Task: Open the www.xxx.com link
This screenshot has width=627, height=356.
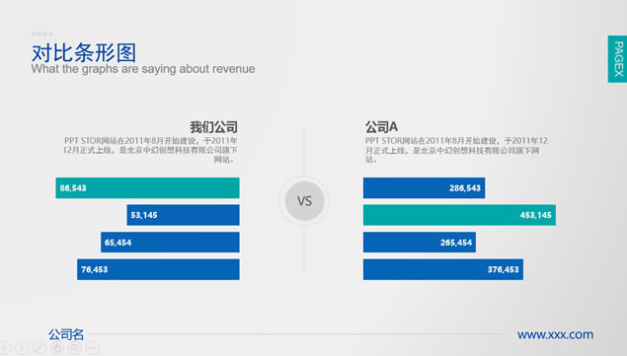Action: [x=555, y=334]
